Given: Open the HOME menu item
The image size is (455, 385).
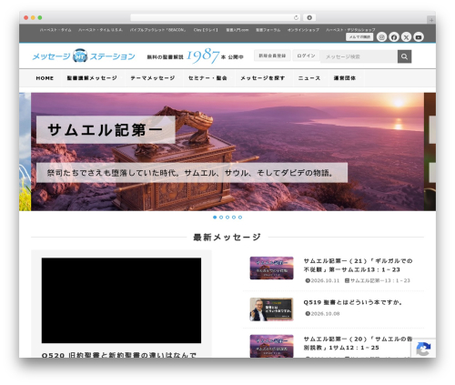Looking at the screenshot, I should pyautogui.click(x=45, y=78).
